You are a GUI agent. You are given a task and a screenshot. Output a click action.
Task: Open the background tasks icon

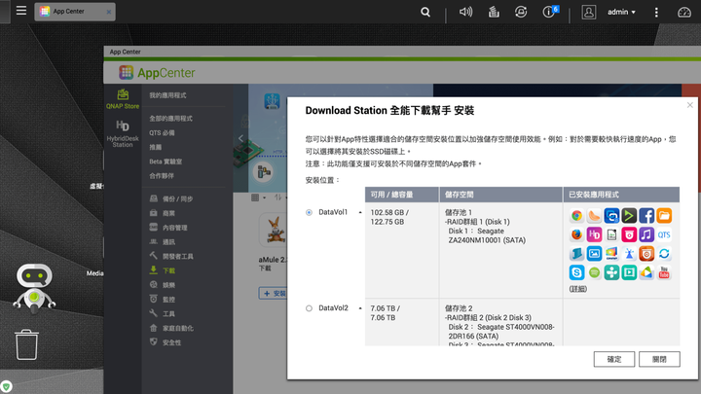494,12
